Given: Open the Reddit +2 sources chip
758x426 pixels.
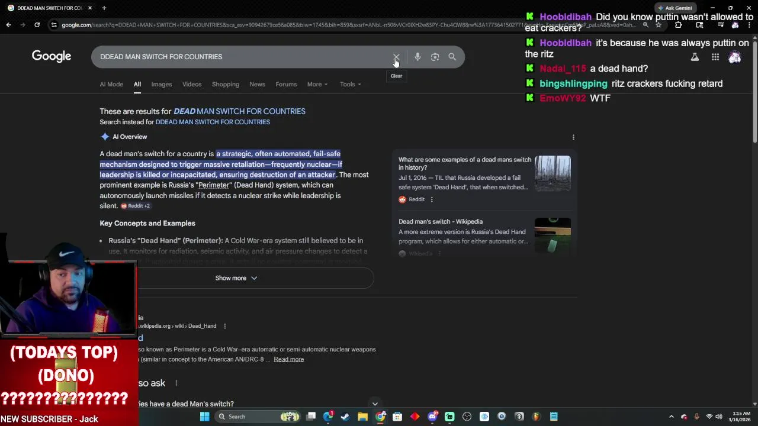Looking at the screenshot, I should 136,206.
